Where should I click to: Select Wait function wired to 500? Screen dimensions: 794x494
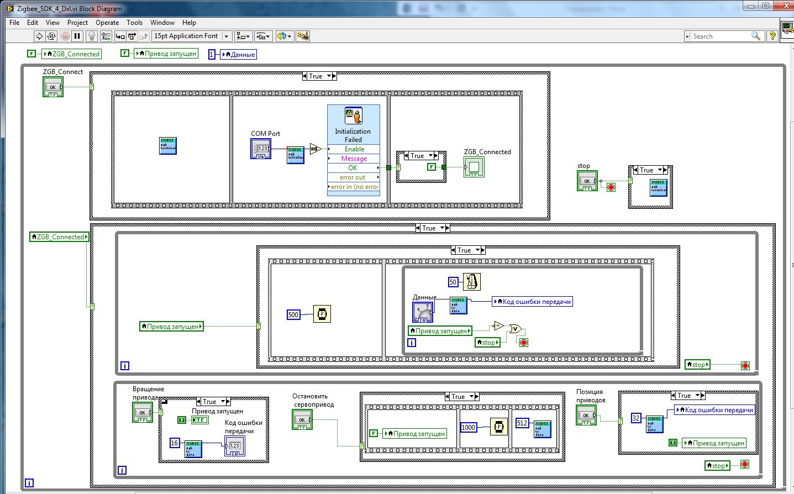click(322, 314)
